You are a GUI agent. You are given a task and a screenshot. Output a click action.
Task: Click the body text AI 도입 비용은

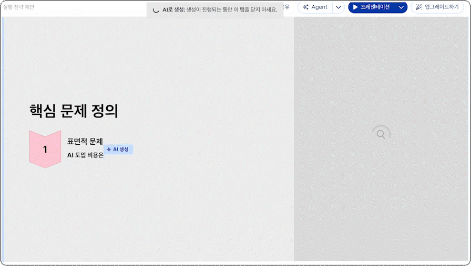[x=85, y=155]
